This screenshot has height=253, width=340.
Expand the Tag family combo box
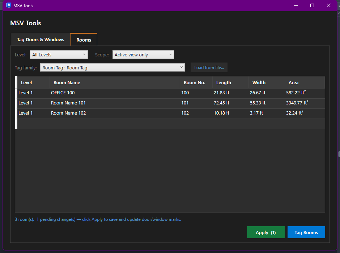click(x=112, y=68)
